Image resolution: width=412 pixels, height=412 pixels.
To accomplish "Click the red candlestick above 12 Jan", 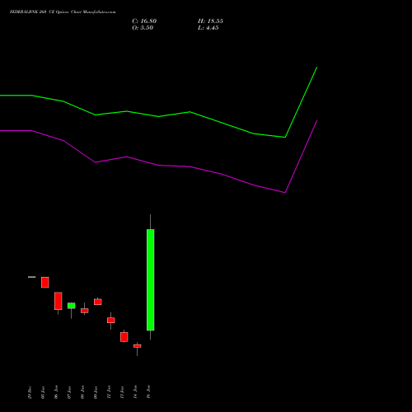I will pos(111,320).
